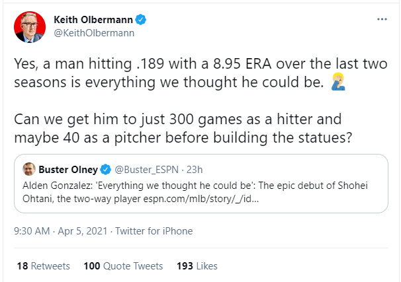View the 18 Retweets list
401x282 pixels.
click(x=42, y=266)
